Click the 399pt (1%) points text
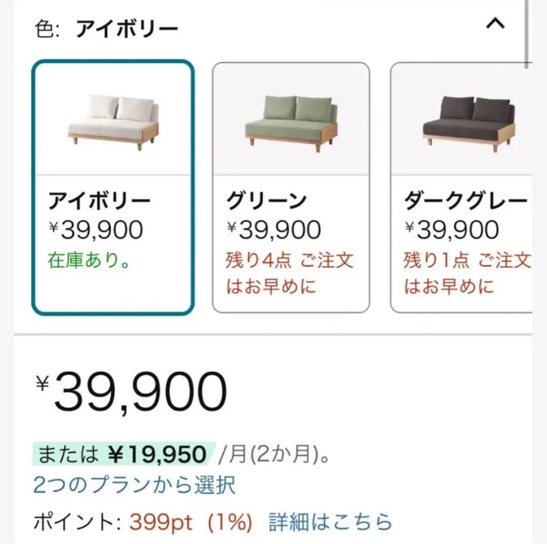This screenshot has height=544, width=547. (x=191, y=521)
